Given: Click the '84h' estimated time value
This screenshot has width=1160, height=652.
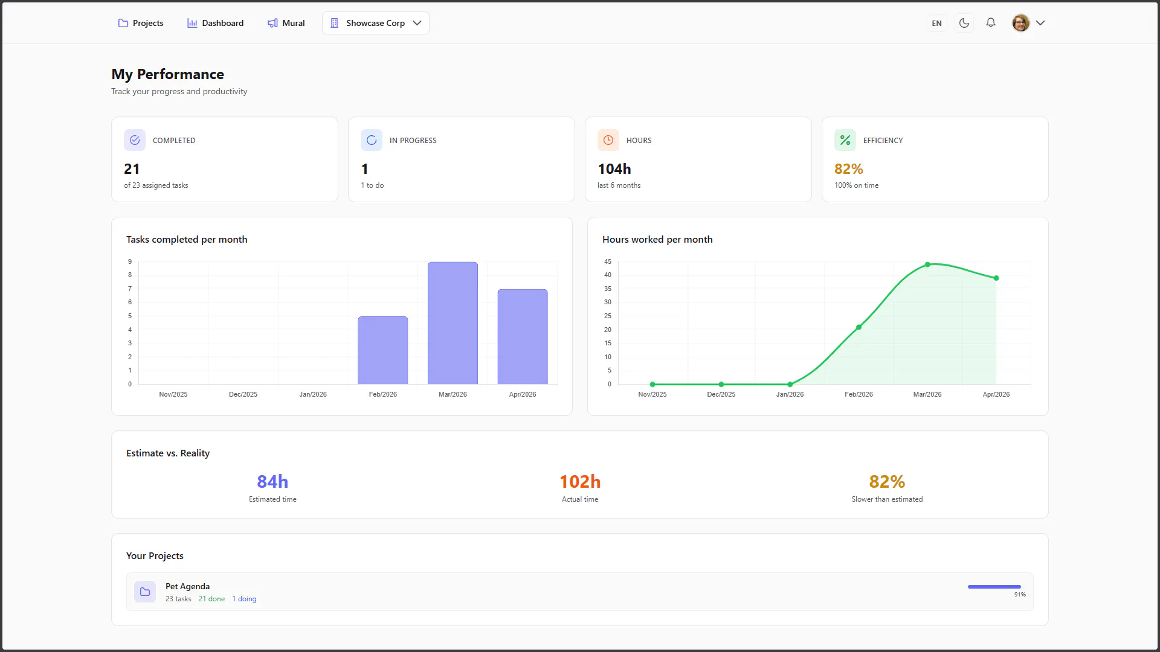Looking at the screenshot, I should click(x=272, y=482).
